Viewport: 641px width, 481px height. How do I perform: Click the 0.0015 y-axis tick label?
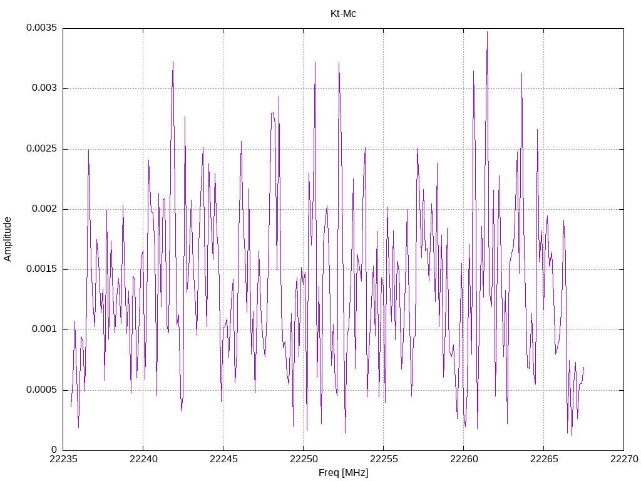coord(42,269)
